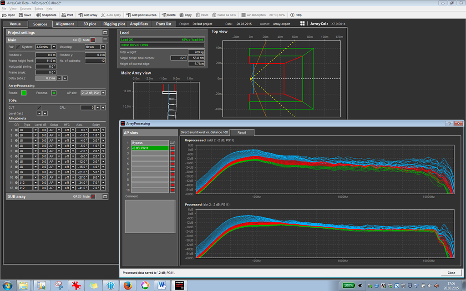
Task: Open the AP slot dropdown
Action: [103, 93]
